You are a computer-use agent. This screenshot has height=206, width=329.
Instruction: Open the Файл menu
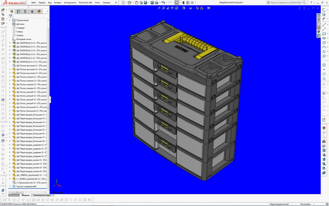[x=34, y=3]
